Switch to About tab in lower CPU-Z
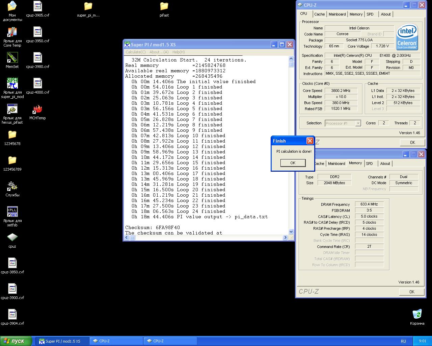 coord(385,164)
